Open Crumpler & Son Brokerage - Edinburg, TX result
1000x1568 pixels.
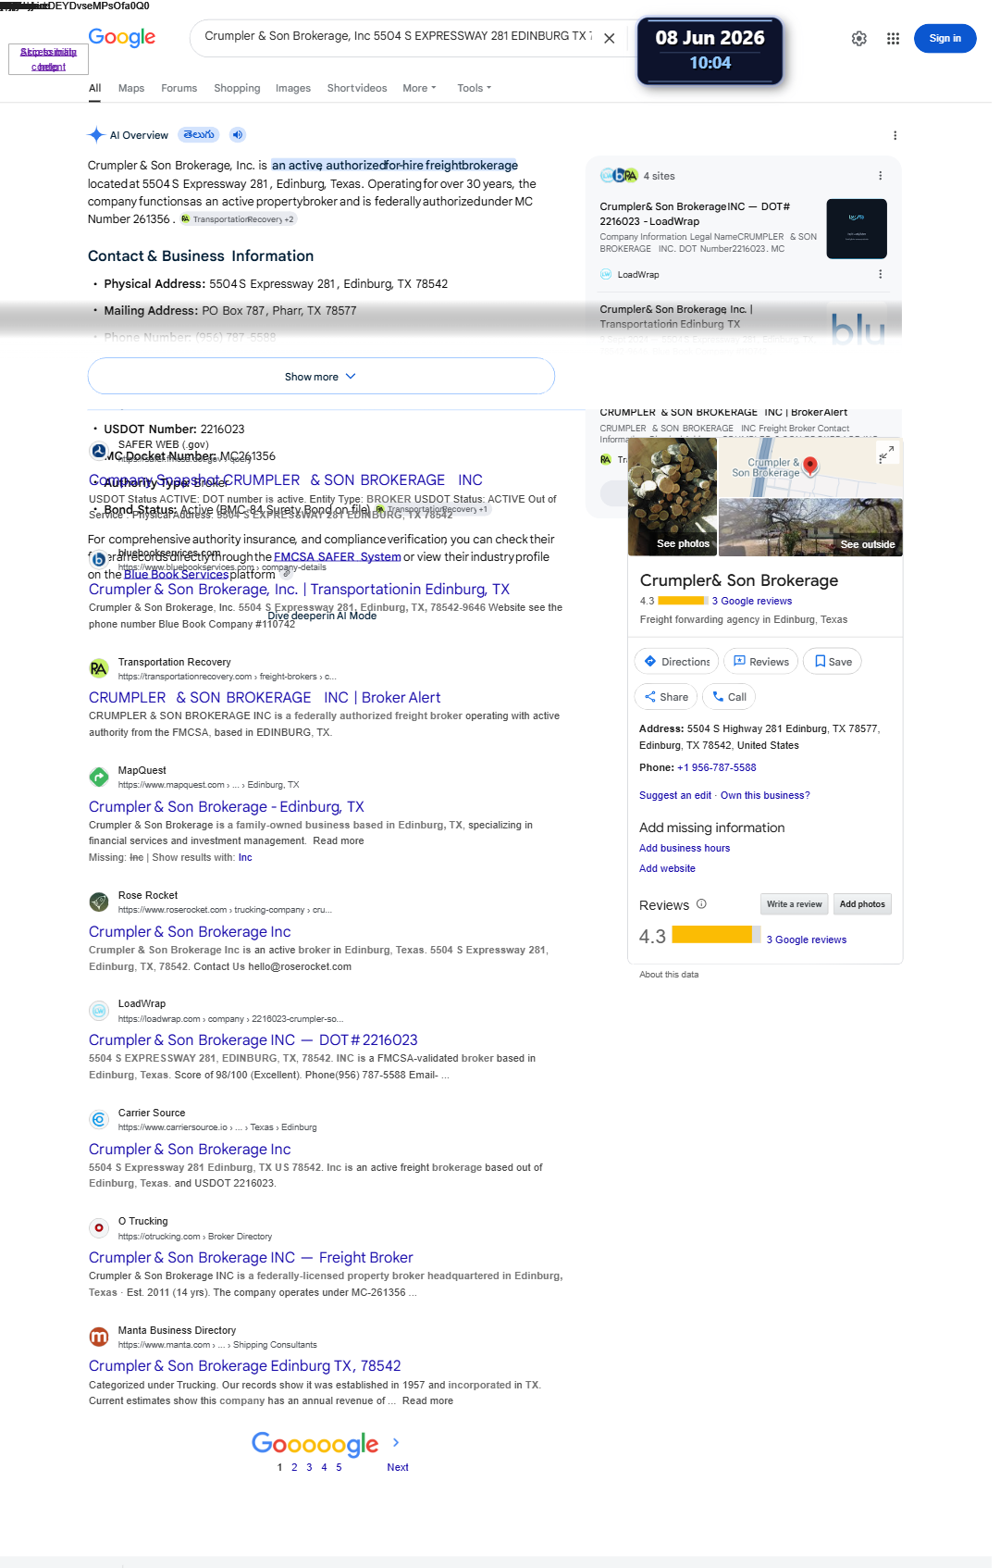pos(227,807)
